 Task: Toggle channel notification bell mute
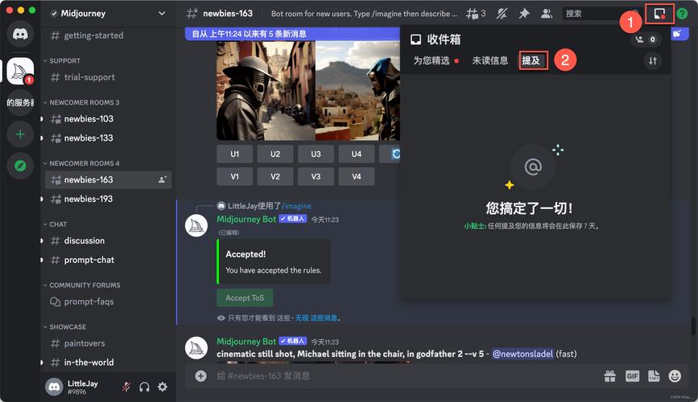click(502, 14)
